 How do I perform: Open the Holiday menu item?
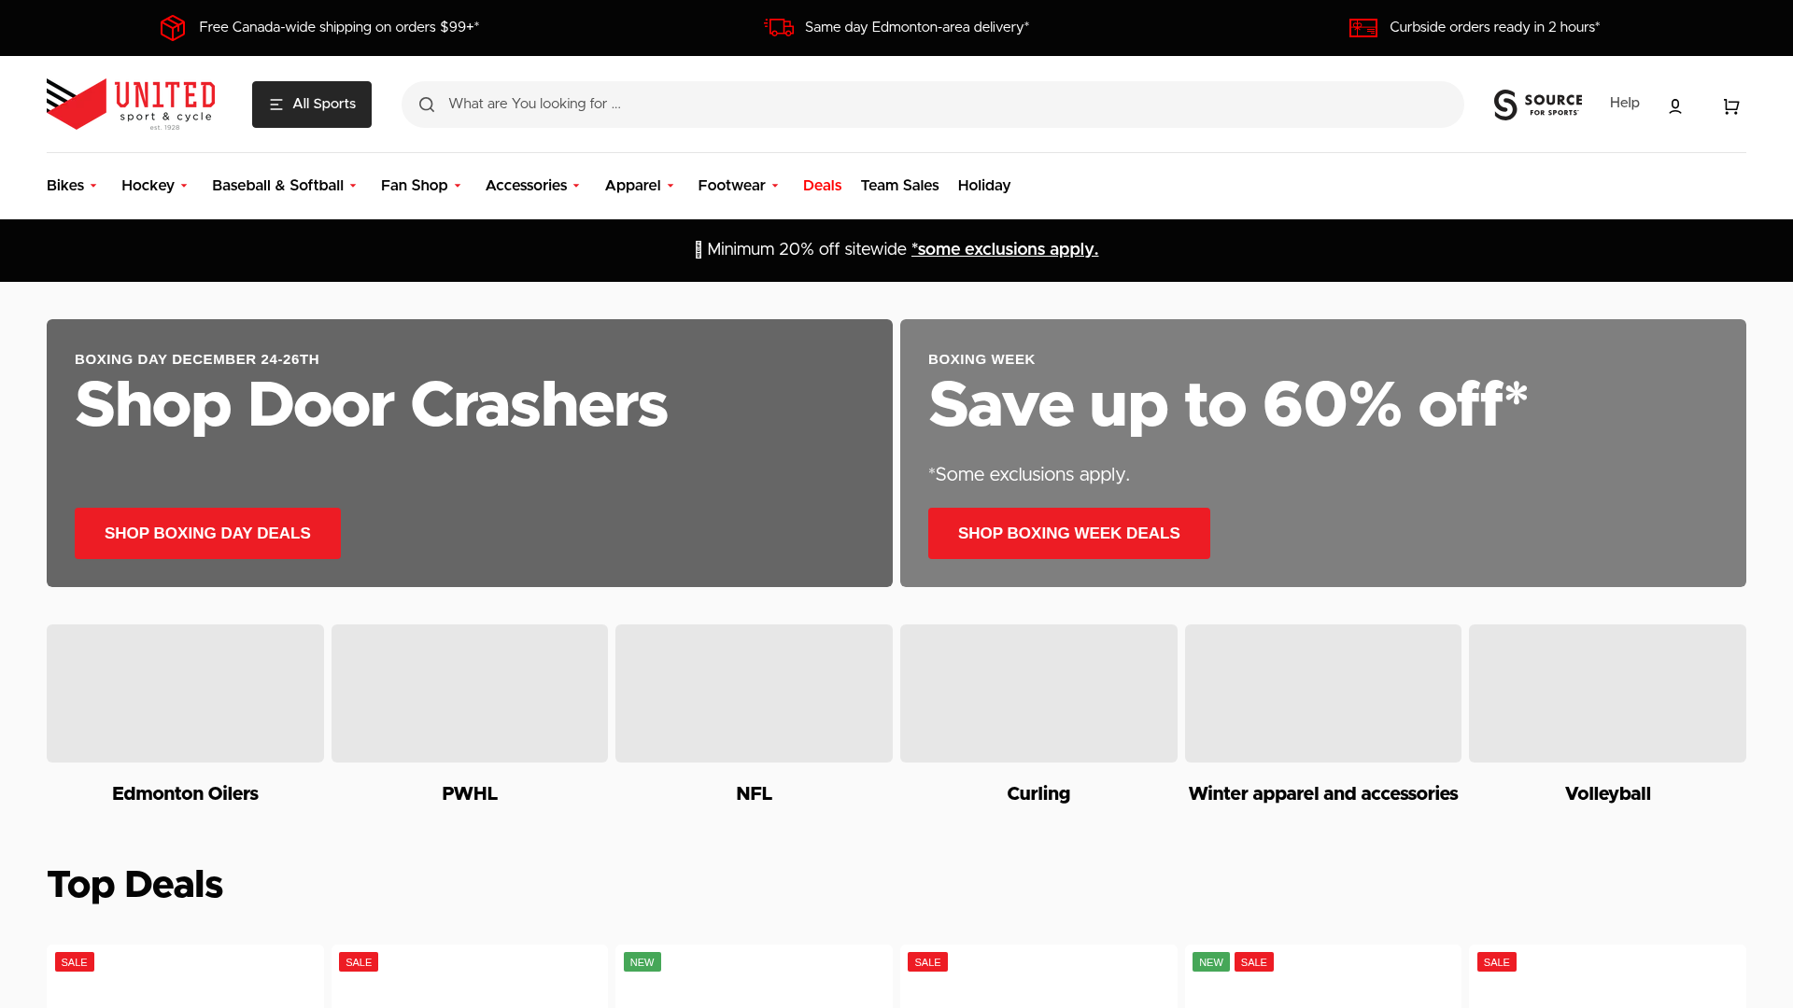(x=984, y=186)
